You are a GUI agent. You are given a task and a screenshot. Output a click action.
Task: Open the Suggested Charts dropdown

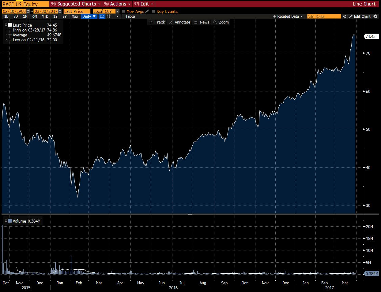click(x=75, y=4)
